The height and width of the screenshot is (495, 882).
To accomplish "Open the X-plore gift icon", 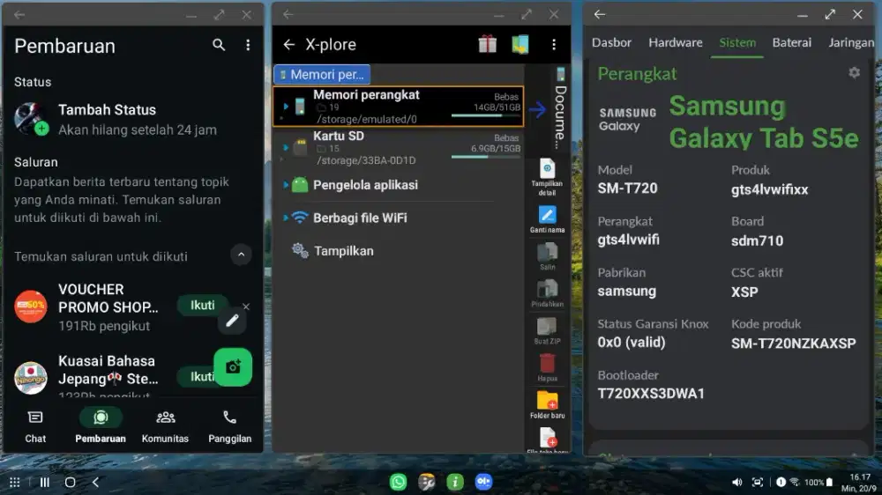I will pos(487,44).
